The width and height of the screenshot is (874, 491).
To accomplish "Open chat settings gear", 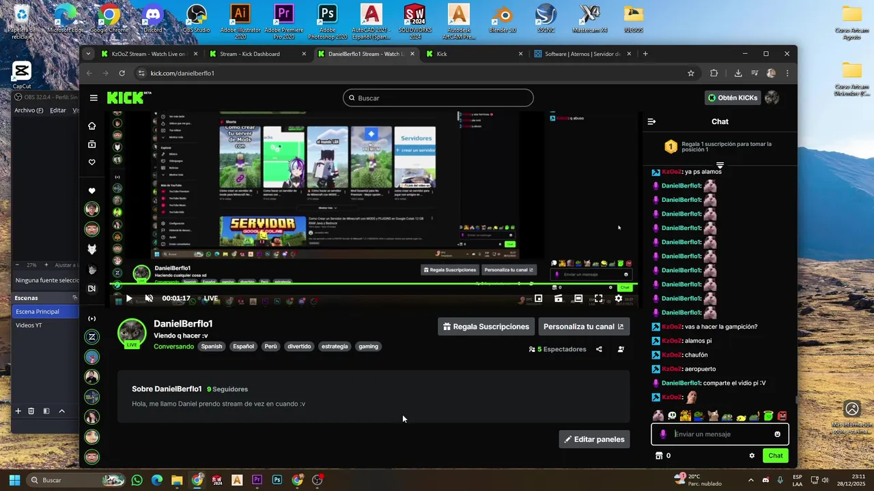I will [752, 456].
